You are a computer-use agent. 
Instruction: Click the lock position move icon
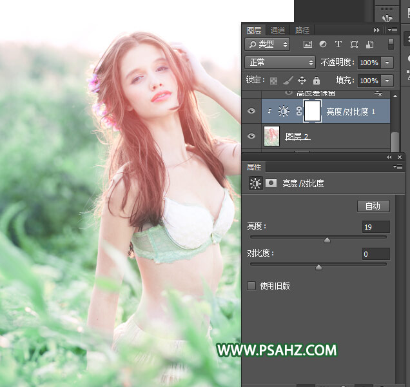[302, 81]
